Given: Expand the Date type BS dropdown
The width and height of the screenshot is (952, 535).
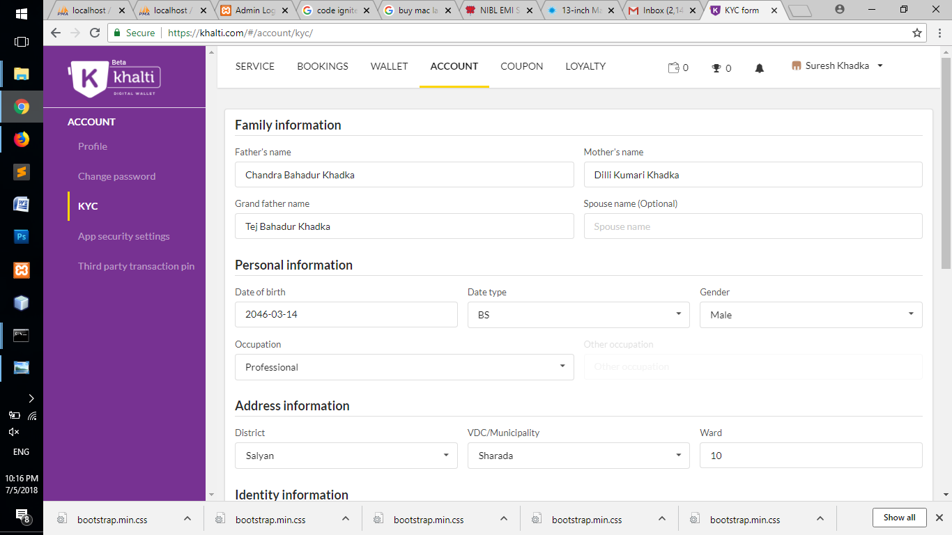Looking at the screenshot, I should tap(578, 315).
